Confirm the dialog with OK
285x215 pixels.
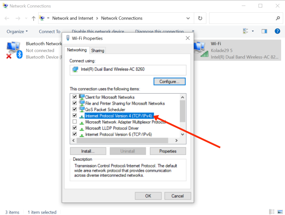point(148,196)
